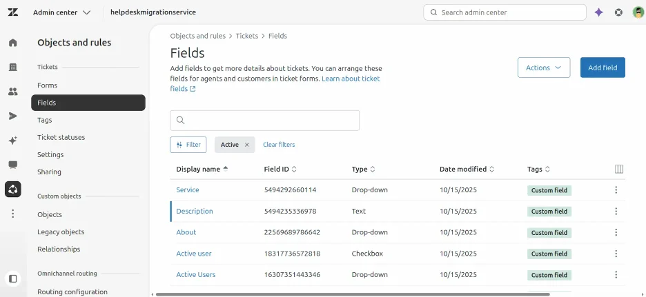
Task: Open Objects in sidebar
Action: point(50,214)
